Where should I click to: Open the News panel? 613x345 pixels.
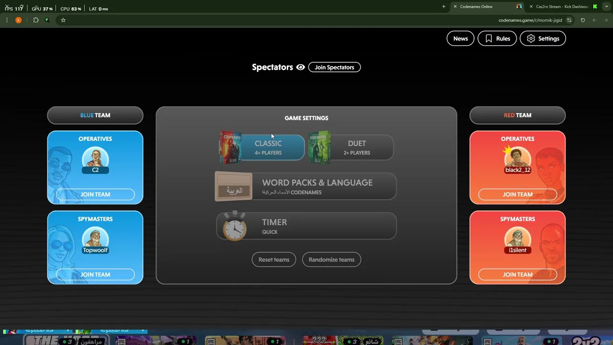point(460,38)
